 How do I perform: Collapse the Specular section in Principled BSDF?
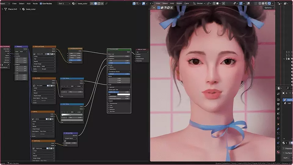[109, 87]
